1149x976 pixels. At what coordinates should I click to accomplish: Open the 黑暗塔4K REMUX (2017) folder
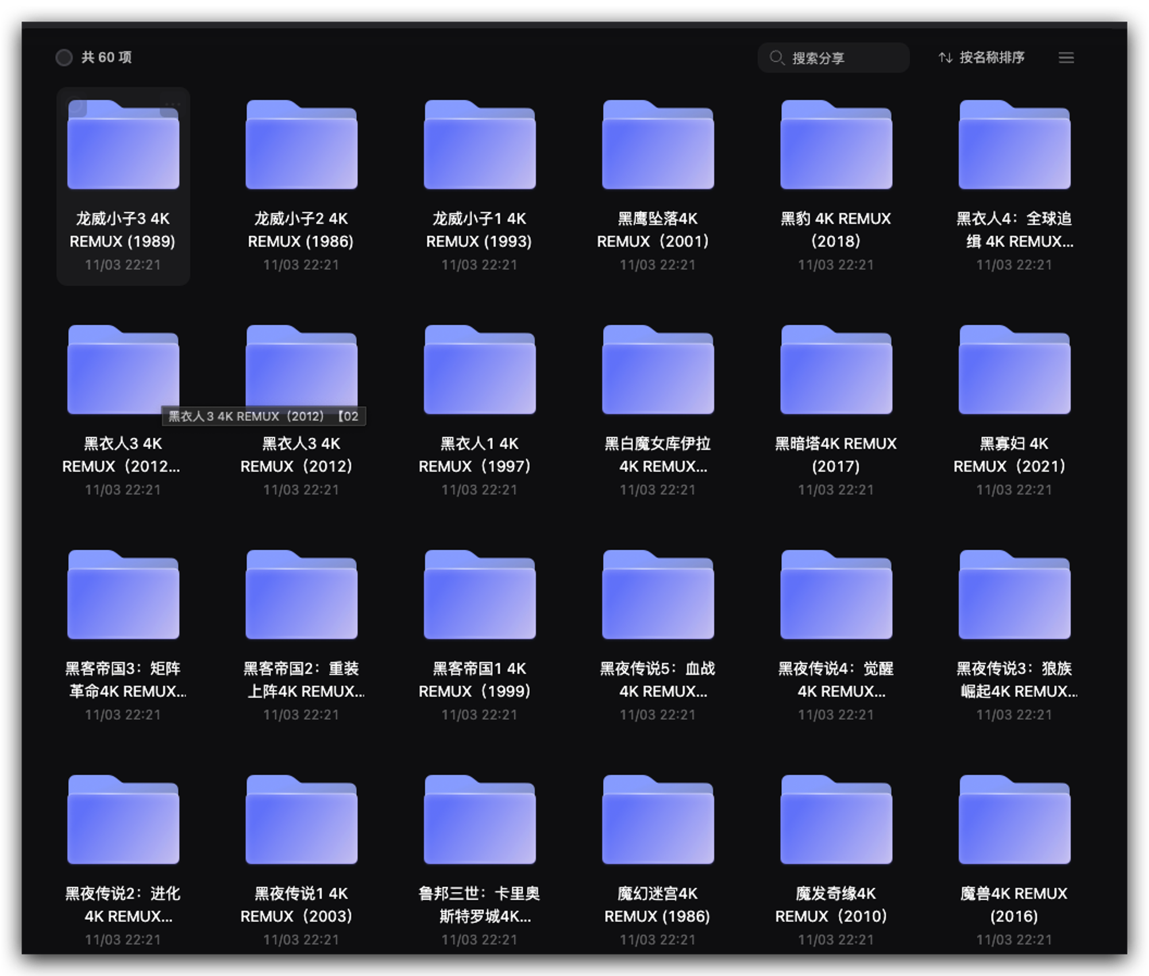pos(836,369)
